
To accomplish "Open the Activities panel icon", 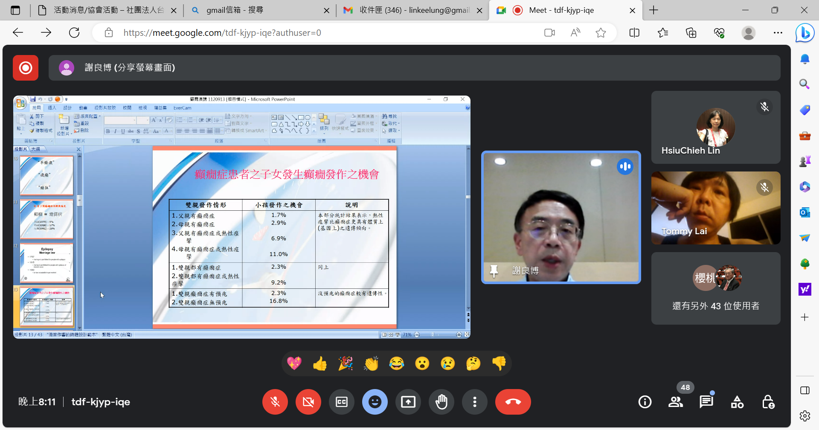I will pyautogui.click(x=737, y=402).
